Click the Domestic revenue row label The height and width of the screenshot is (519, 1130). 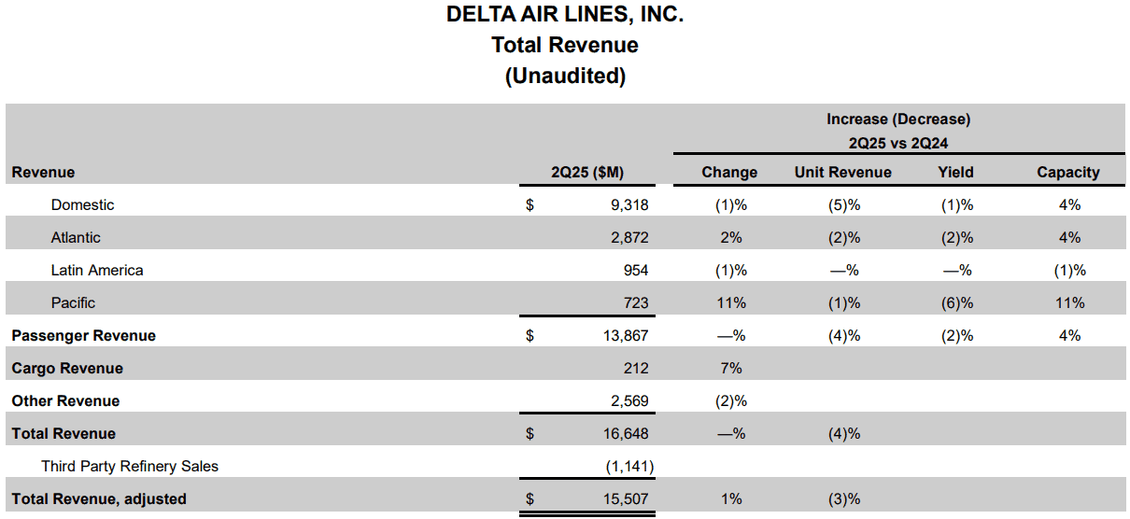coord(82,204)
